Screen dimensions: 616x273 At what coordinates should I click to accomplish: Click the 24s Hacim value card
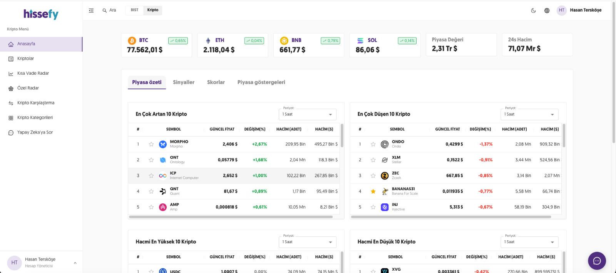537,45
